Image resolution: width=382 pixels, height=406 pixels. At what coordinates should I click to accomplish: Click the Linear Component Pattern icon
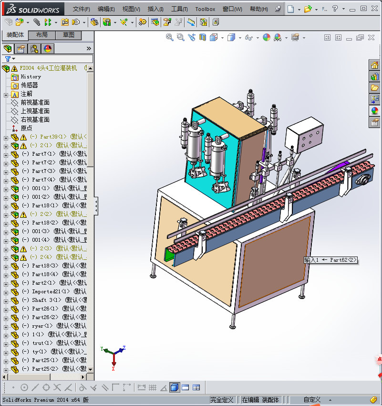[48, 22]
